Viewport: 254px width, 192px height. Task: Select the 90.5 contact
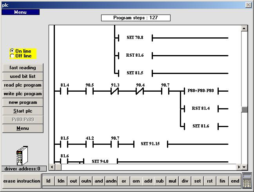(90, 91)
